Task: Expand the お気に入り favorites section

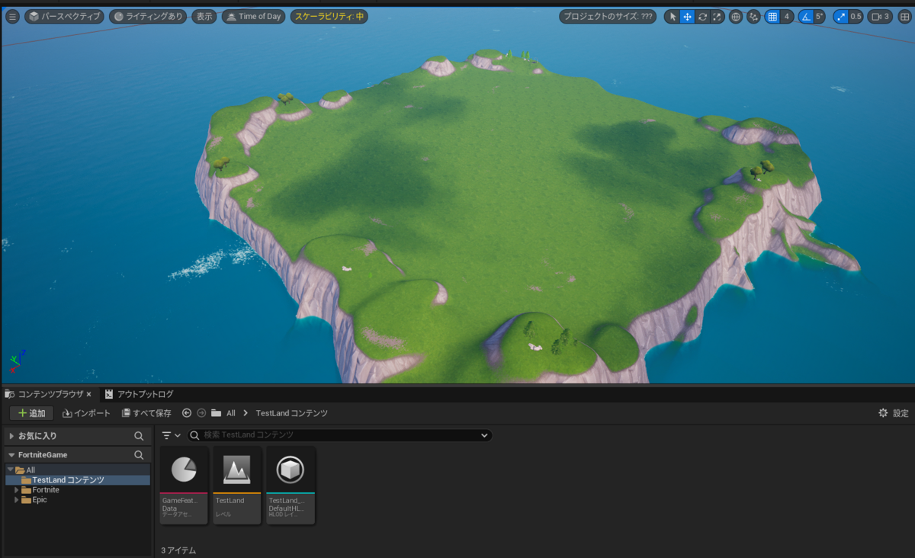Action: coord(12,436)
